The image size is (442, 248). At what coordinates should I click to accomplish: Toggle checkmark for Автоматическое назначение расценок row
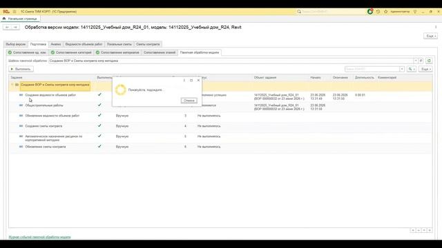pos(99,136)
